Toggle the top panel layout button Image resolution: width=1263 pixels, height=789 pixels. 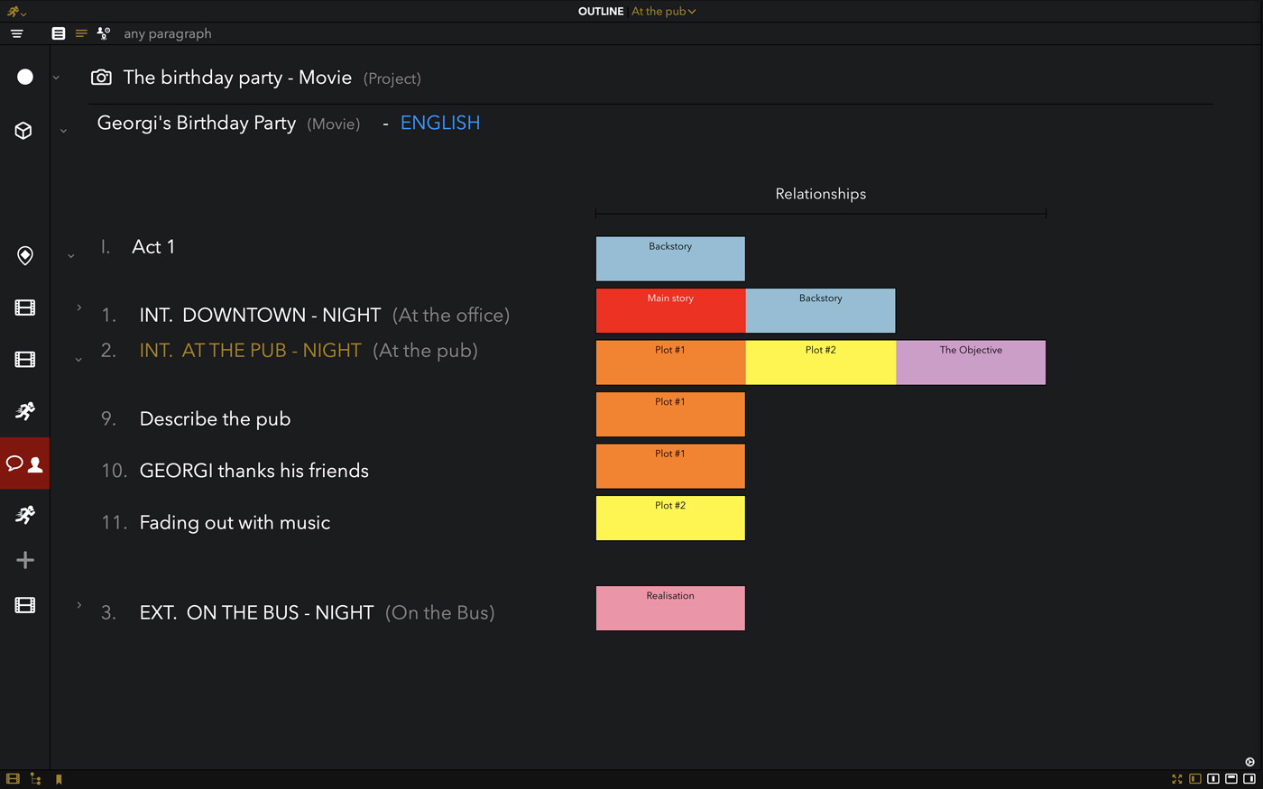click(x=1231, y=779)
